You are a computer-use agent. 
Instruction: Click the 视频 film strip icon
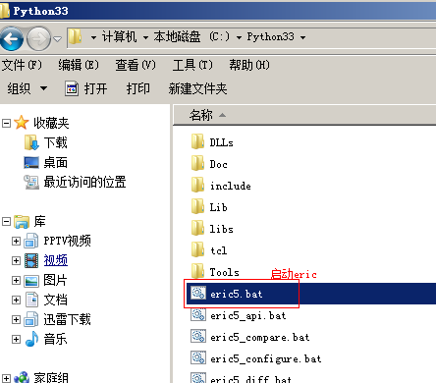coord(31,260)
